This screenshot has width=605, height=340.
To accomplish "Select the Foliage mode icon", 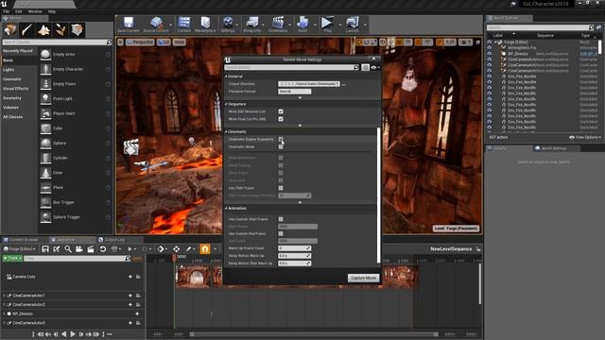I will (x=60, y=29).
